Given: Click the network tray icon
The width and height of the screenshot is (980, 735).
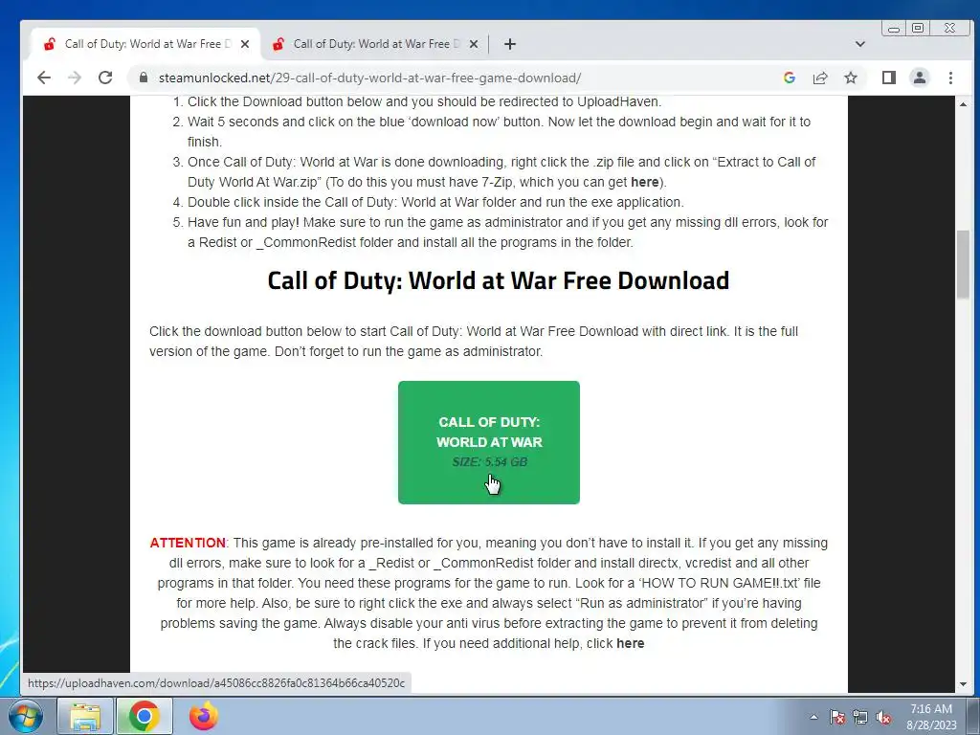Looking at the screenshot, I should (x=860, y=717).
